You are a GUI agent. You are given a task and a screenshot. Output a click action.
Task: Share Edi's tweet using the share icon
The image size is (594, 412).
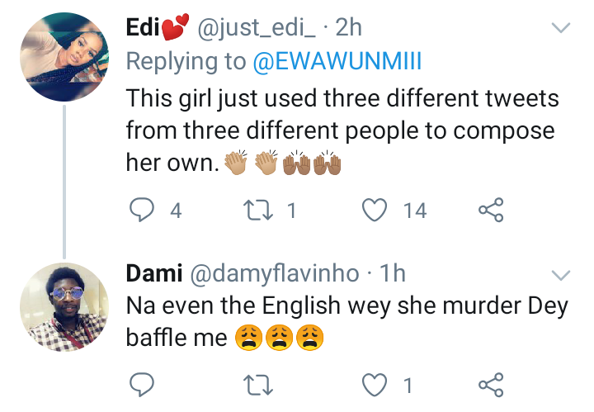[x=491, y=211]
